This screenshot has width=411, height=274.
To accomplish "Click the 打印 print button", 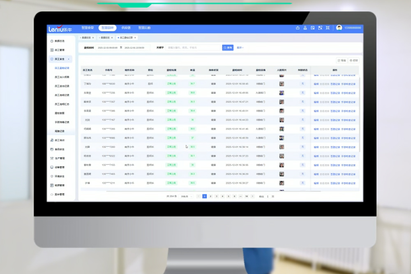I will coord(353,60).
